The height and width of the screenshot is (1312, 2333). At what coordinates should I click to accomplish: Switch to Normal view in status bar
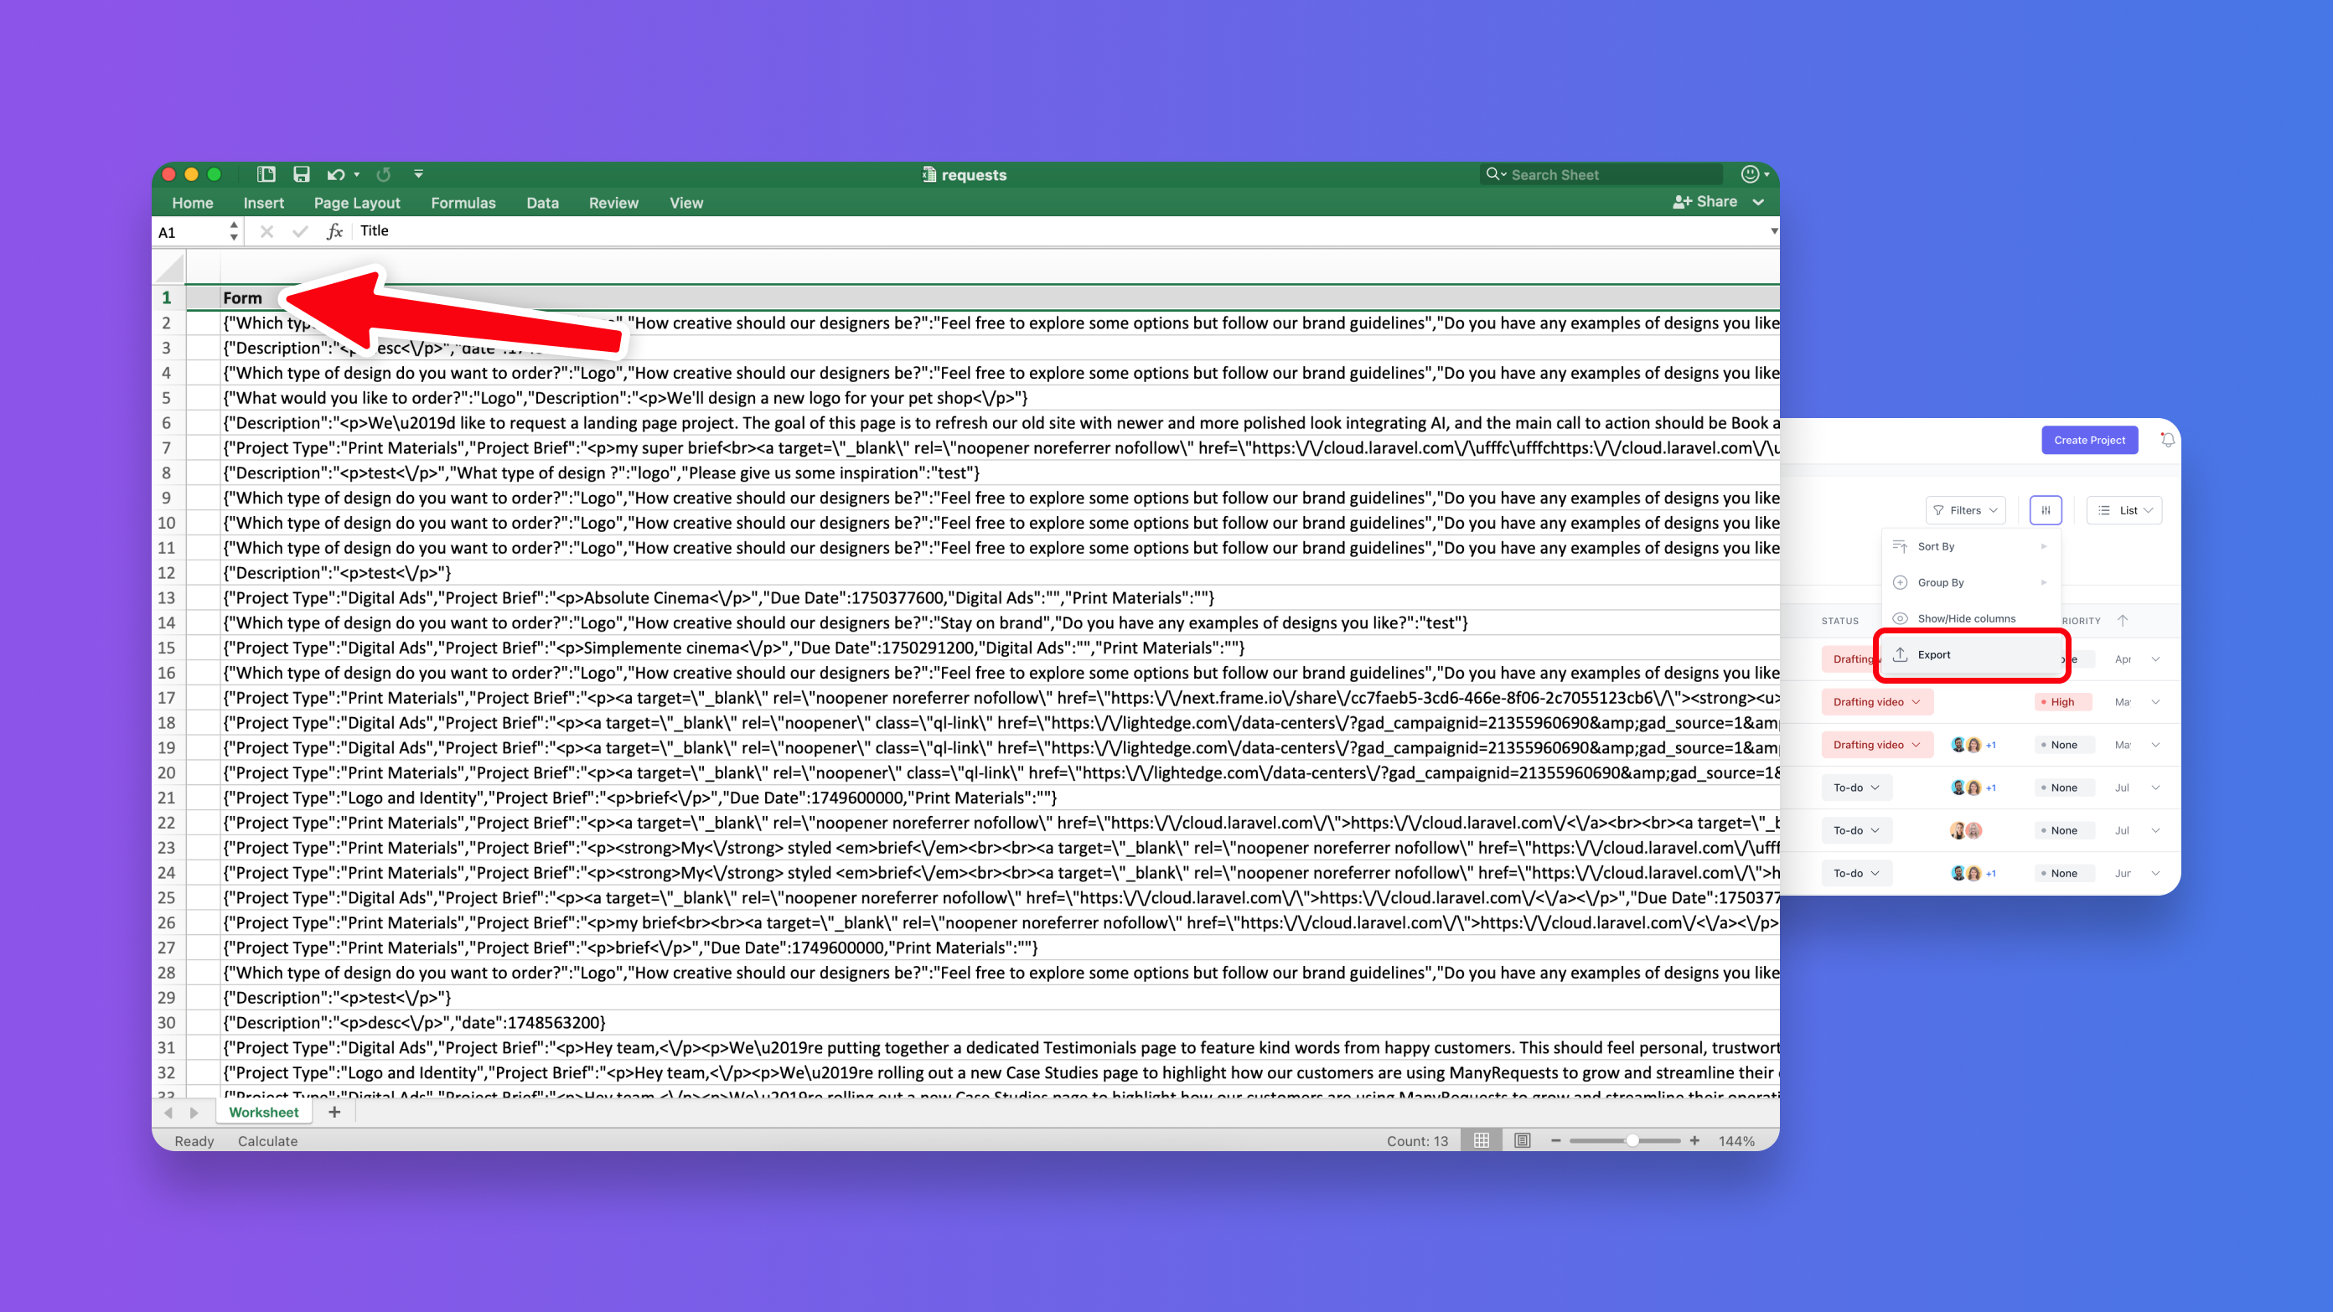click(1482, 1141)
